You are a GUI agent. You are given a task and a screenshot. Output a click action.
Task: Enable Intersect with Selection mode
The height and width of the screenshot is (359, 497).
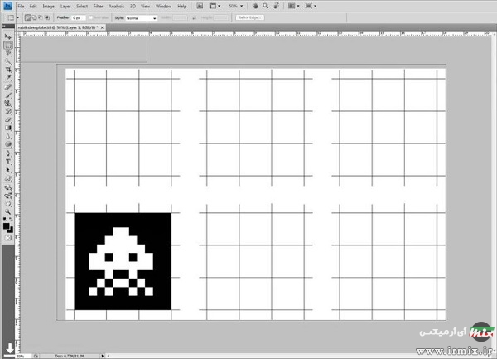tap(47, 17)
